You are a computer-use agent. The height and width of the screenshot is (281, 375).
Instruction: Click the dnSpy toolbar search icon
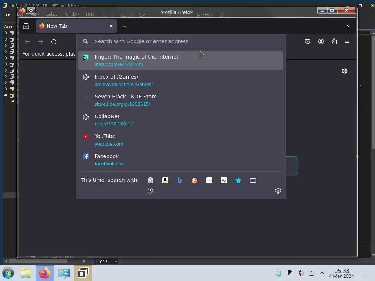click(x=222, y=15)
